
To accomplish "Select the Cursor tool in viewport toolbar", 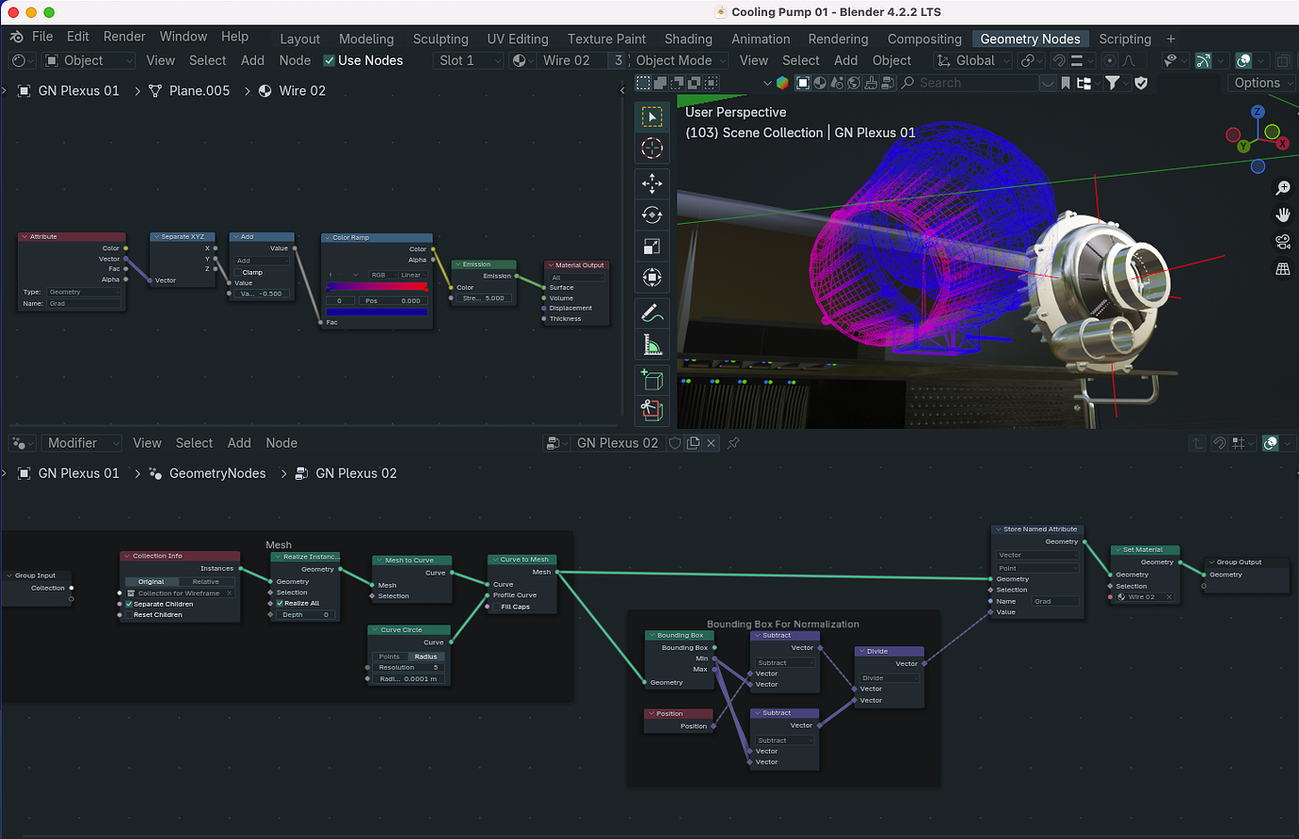I will point(651,148).
